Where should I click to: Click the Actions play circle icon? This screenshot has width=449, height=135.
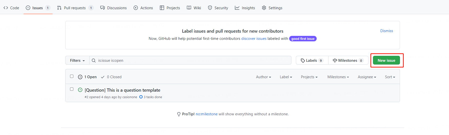[136, 8]
